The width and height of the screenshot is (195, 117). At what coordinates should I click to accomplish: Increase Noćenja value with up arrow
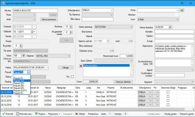(71, 26)
